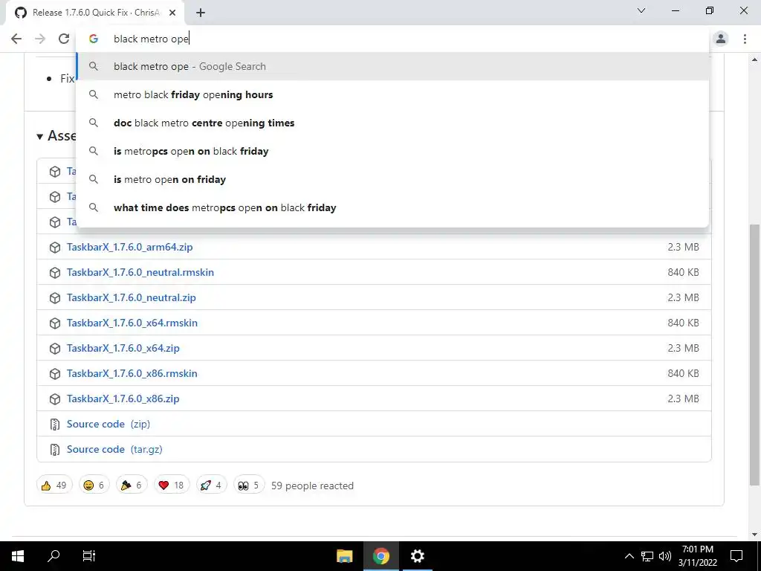Screen dimensions: 761x571
Task: Click the volume speaker icon in tray
Action: click(x=665, y=556)
